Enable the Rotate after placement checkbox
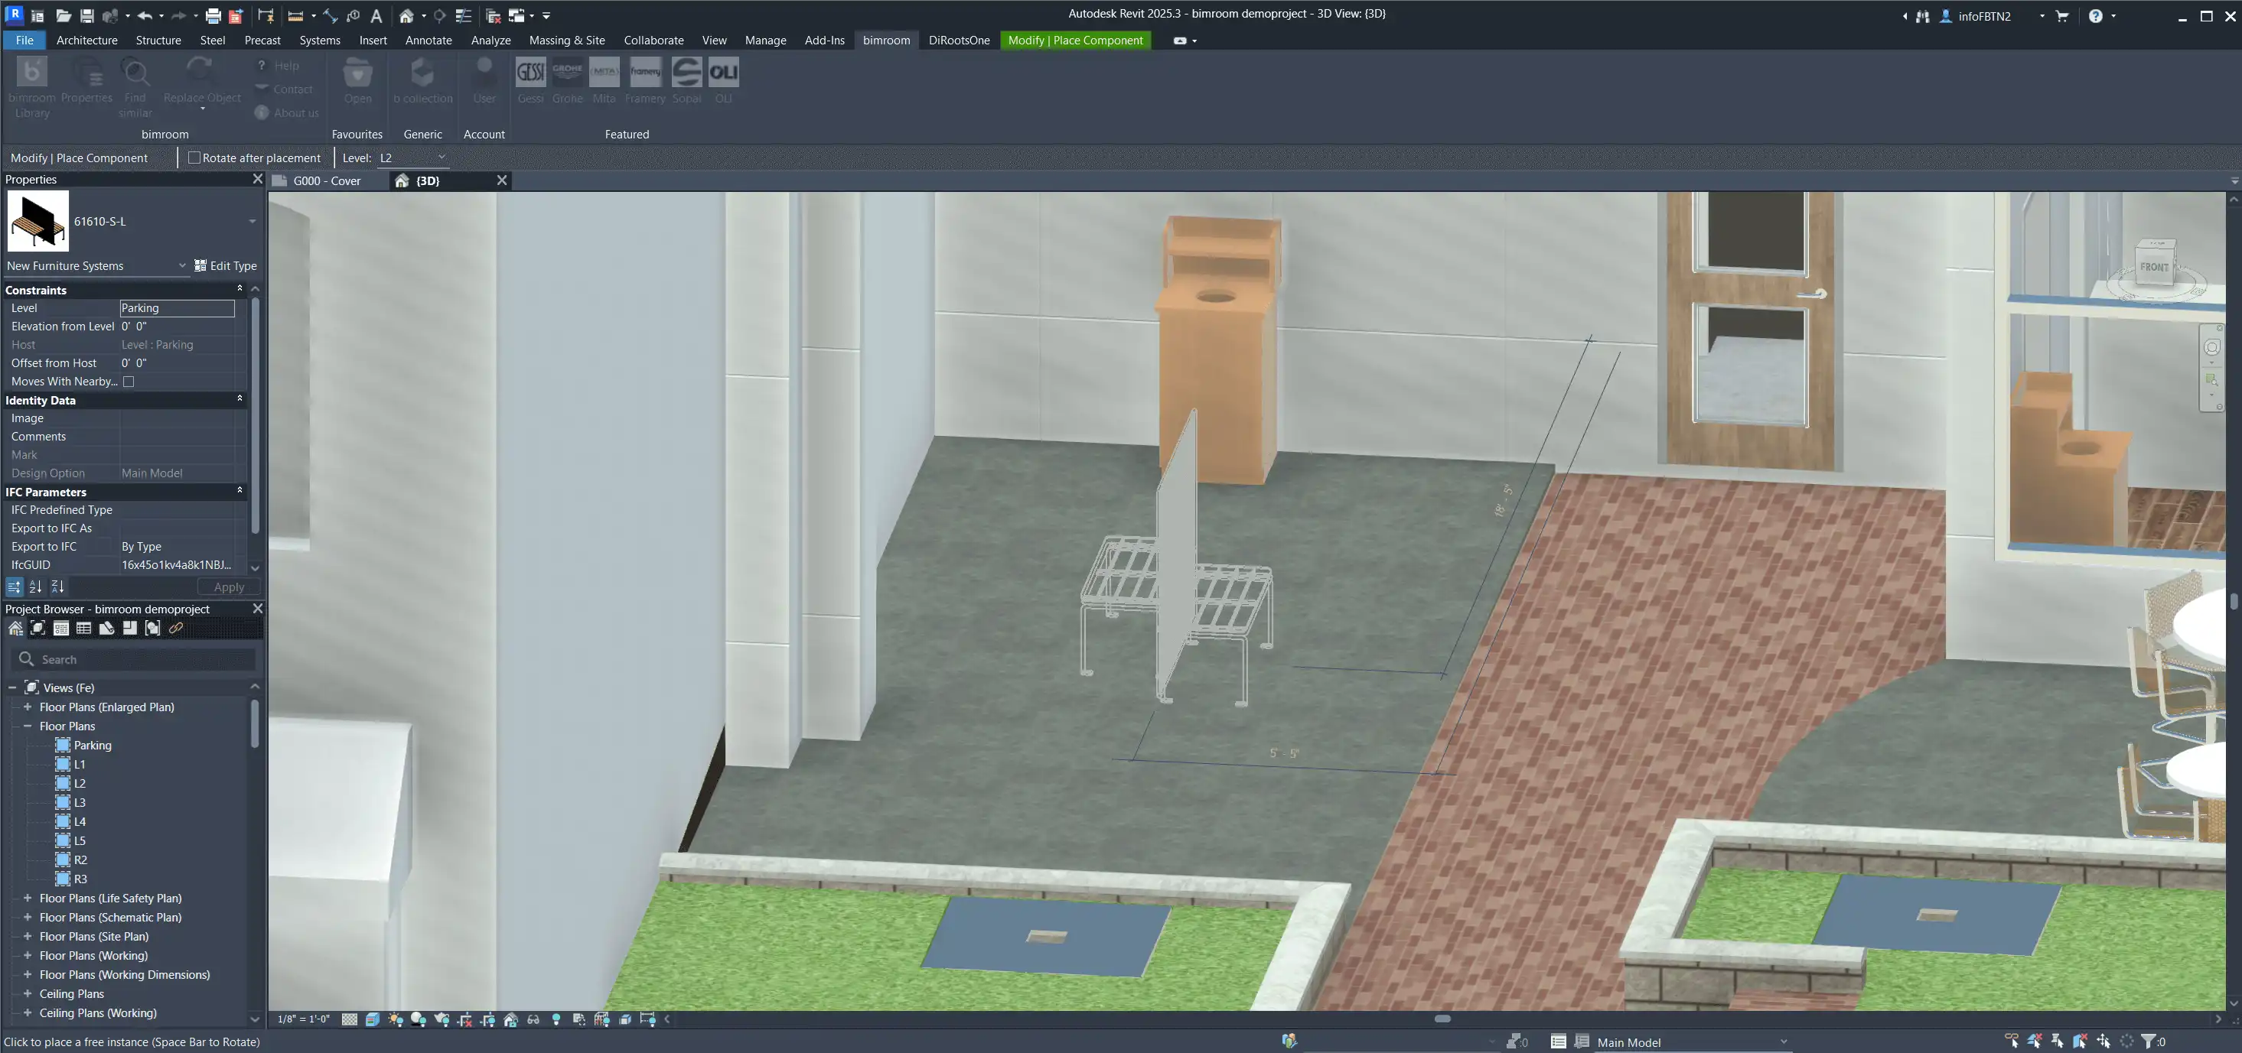Image resolution: width=2242 pixels, height=1053 pixels. tap(196, 158)
